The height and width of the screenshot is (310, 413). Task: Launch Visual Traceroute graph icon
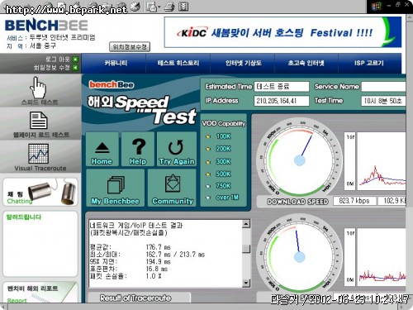click(39, 154)
